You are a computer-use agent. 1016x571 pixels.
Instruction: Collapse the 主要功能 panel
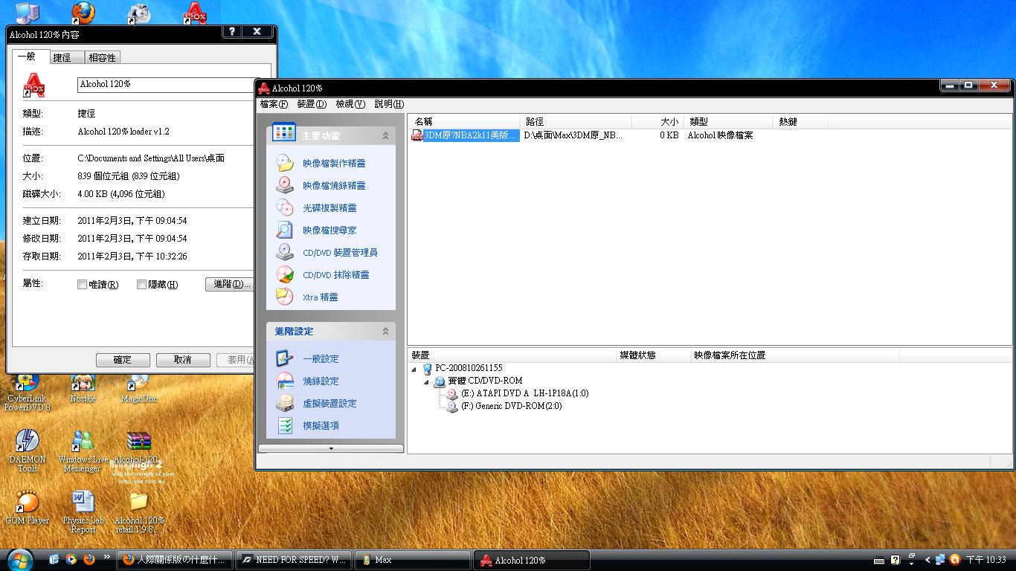[385, 135]
